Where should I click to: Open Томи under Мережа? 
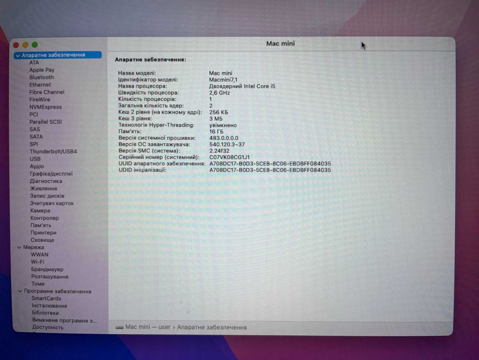click(x=38, y=284)
